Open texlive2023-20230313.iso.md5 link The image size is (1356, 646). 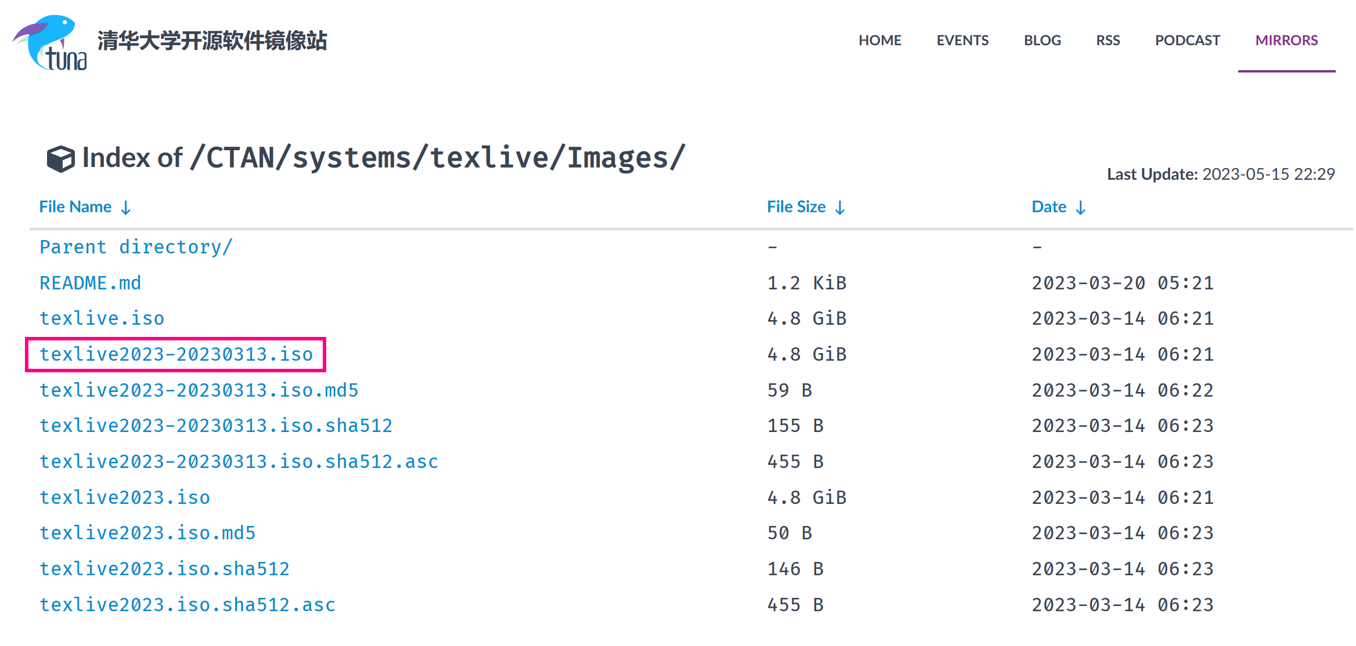click(199, 390)
